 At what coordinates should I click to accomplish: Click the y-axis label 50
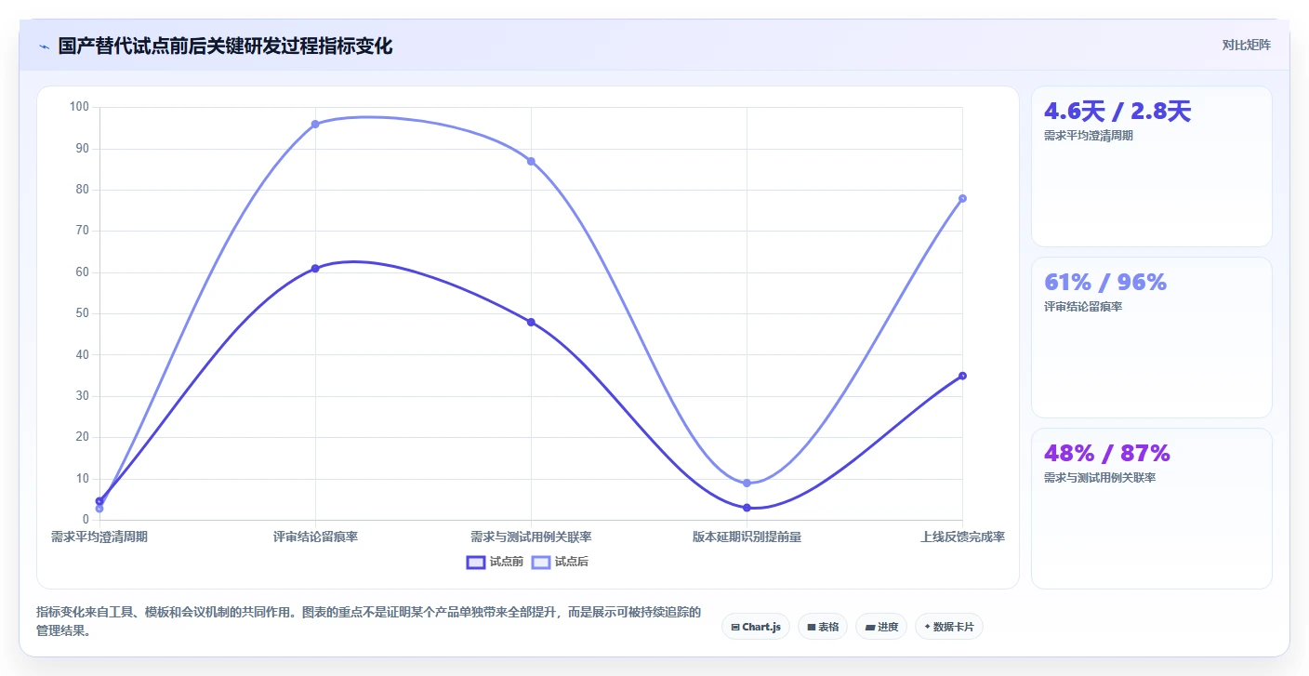pos(82,313)
